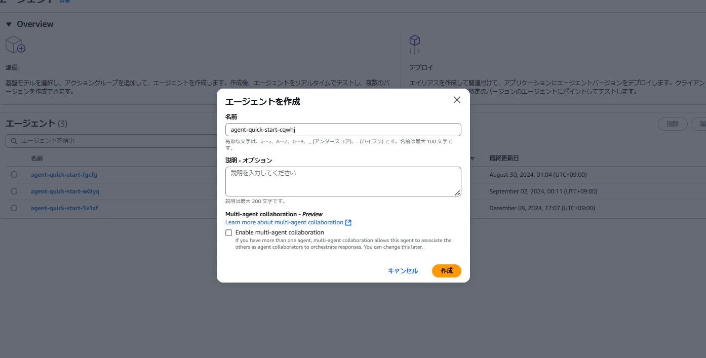
Task: Close the エージェントを作成 dialog with the X
Action: pos(456,100)
